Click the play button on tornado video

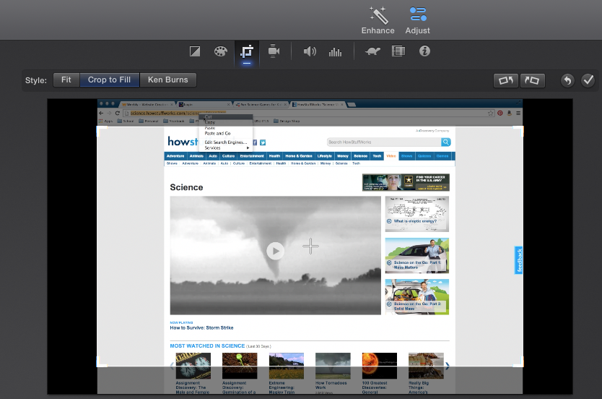pos(275,251)
